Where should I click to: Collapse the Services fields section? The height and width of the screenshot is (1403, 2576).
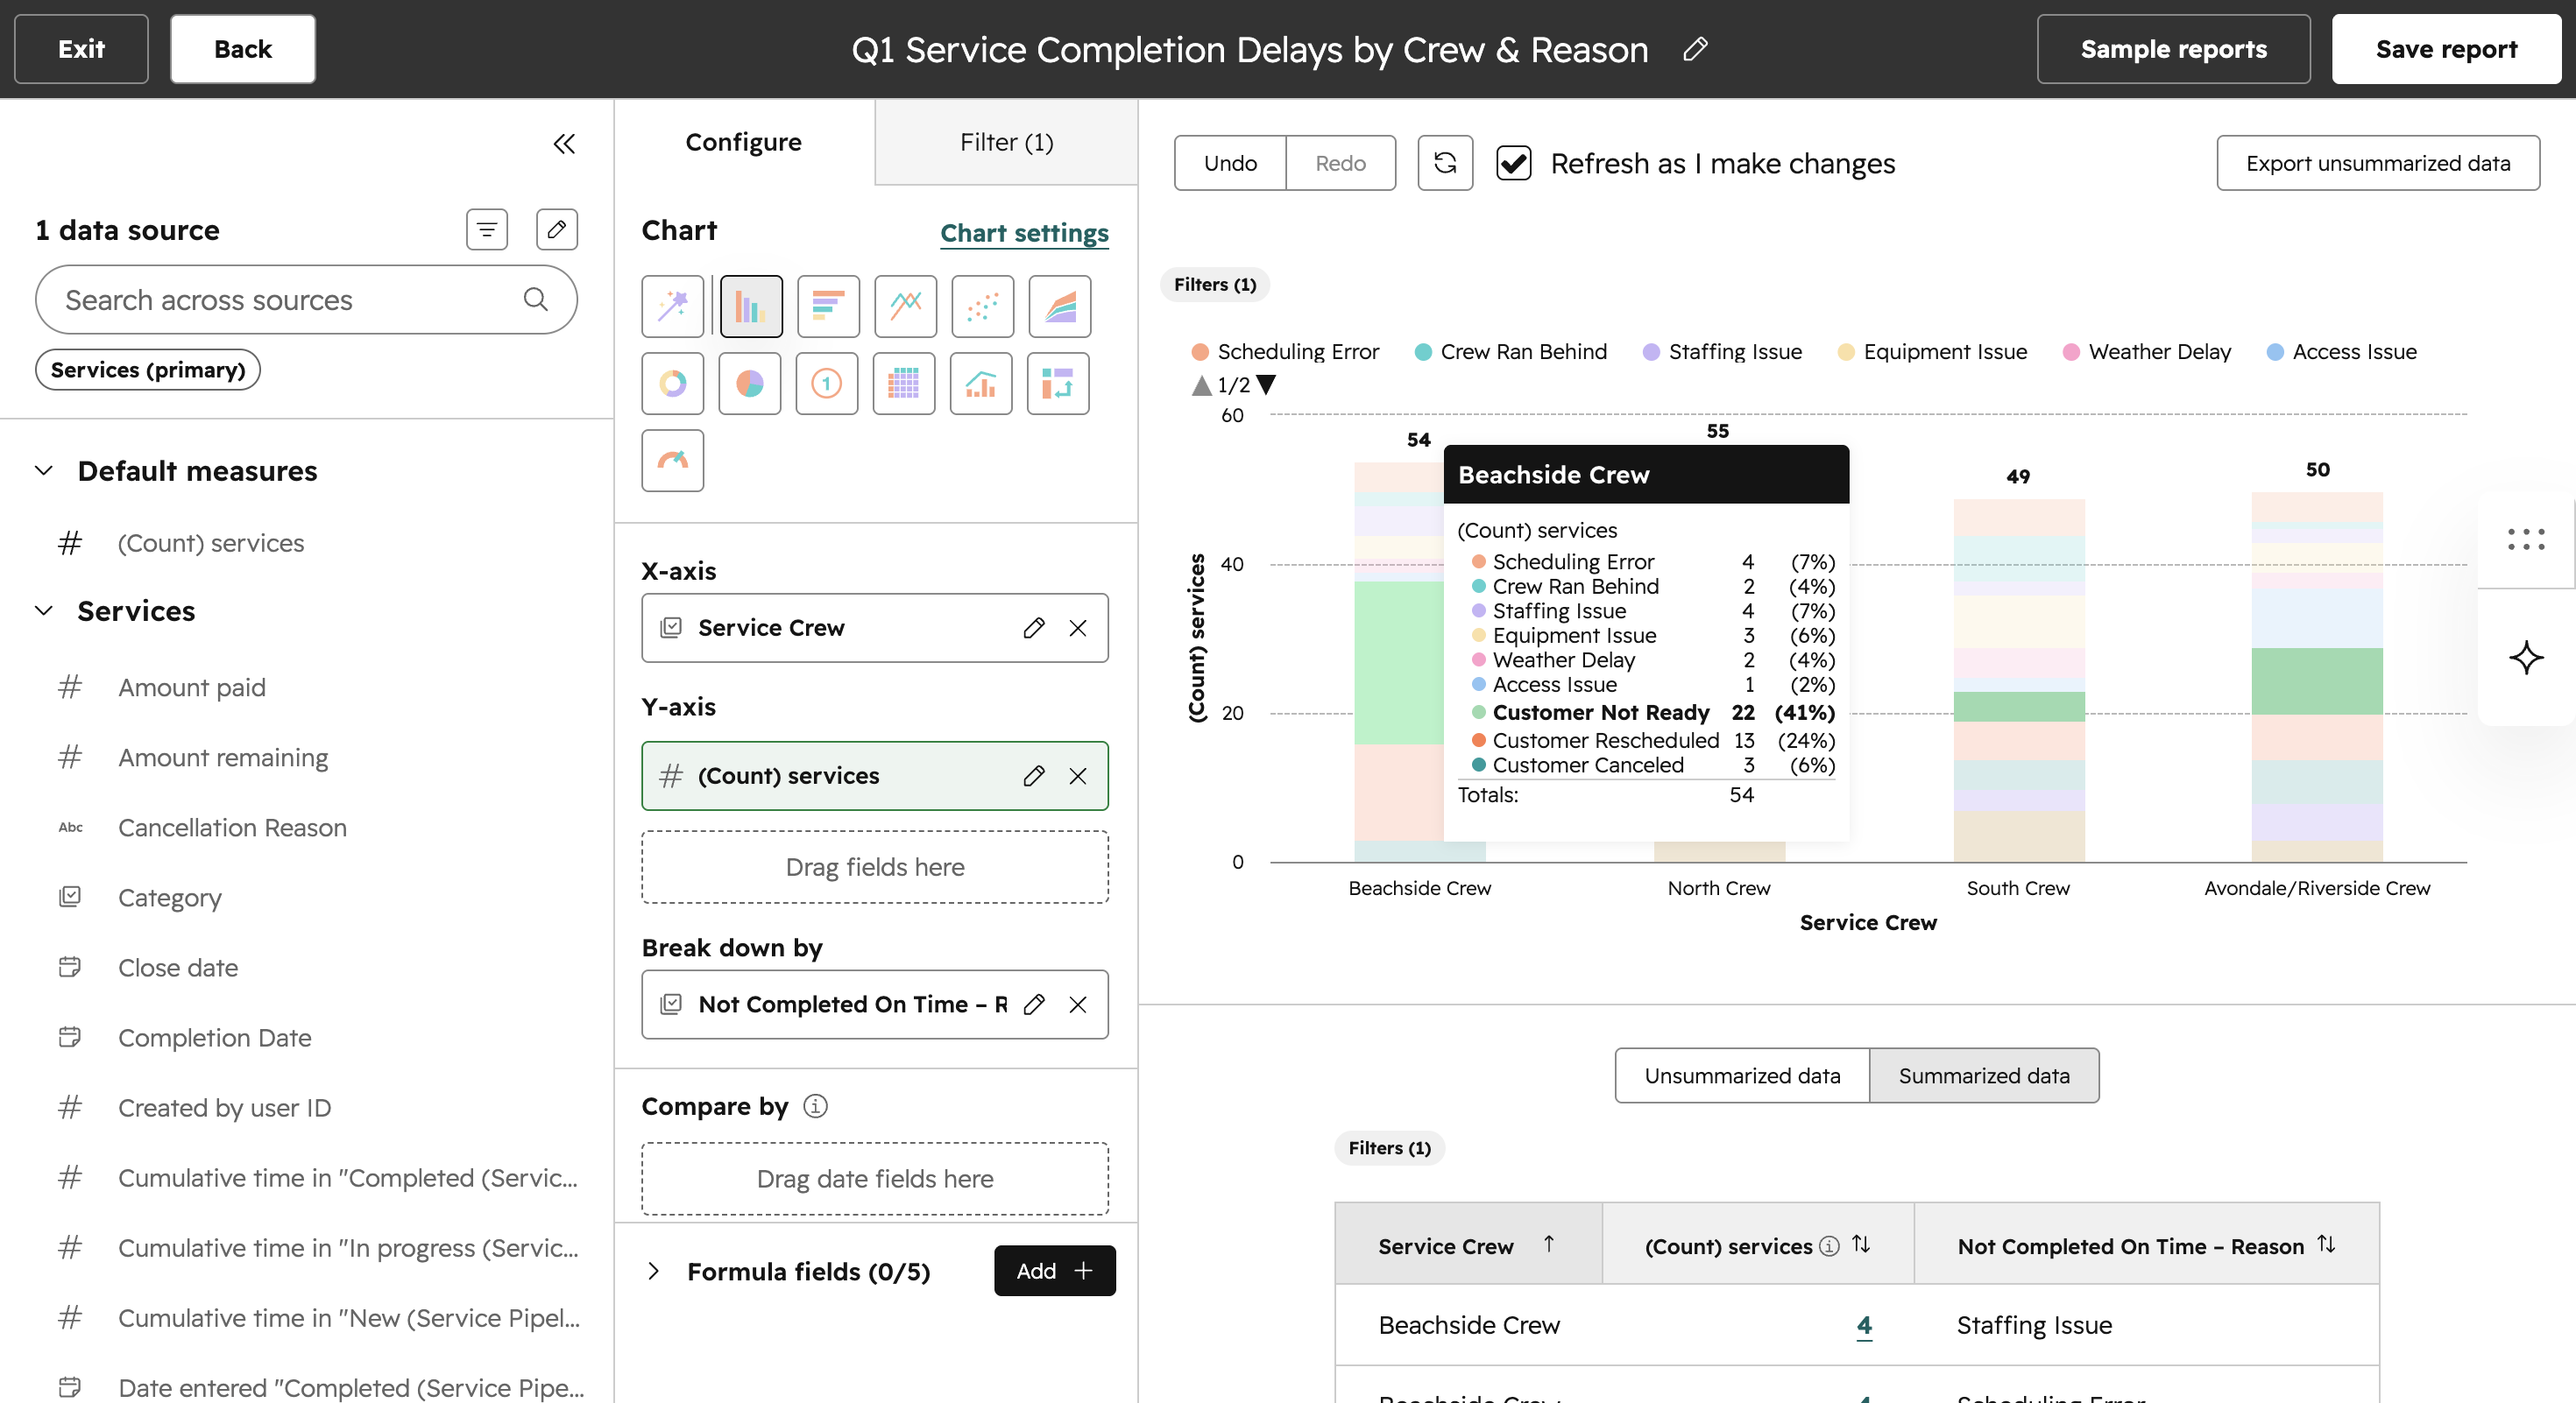point(44,610)
